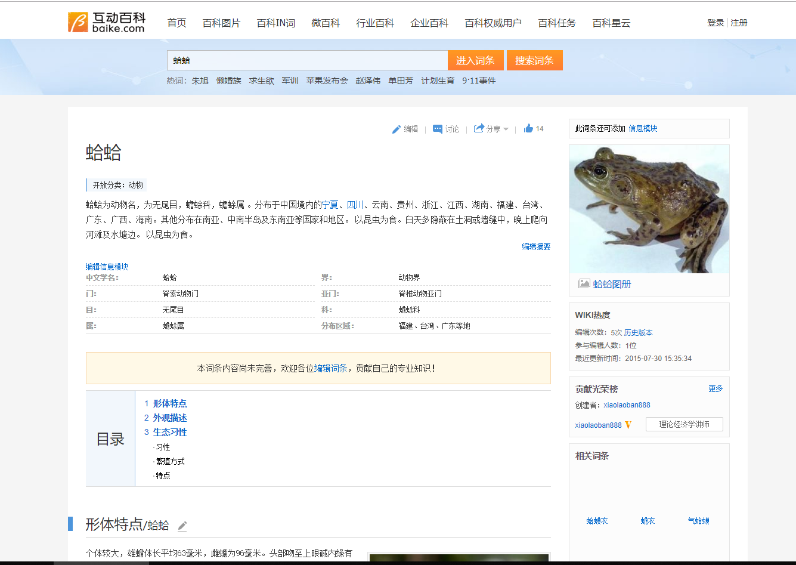Open 百科星云 navigation item
Screen dimensions: 796x565
611,23
